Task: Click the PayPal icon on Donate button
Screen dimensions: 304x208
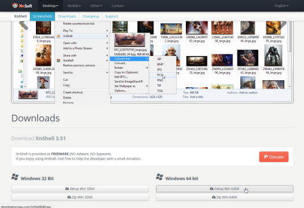Action: tap(266, 157)
